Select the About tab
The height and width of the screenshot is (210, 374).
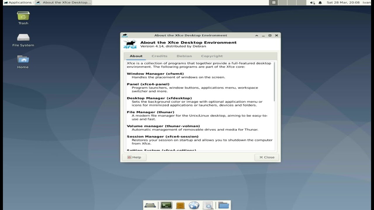pyautogui.click(x=136, y=56)
